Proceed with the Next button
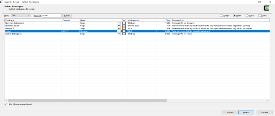 tap(246, 112)
